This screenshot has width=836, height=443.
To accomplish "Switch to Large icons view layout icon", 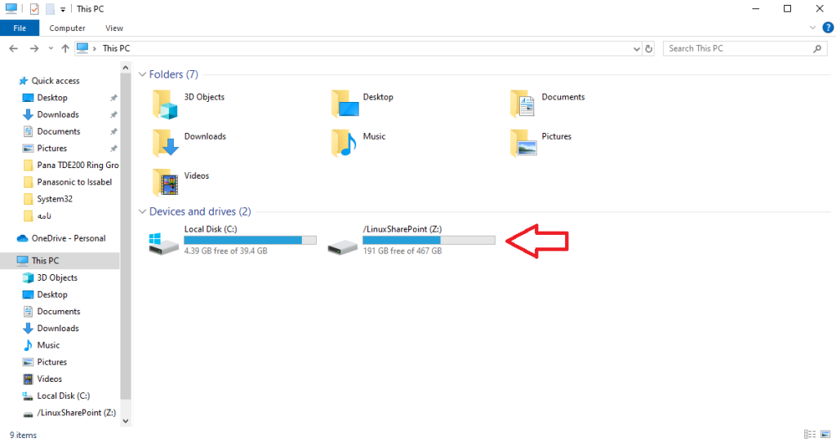I will coord(825,435).
